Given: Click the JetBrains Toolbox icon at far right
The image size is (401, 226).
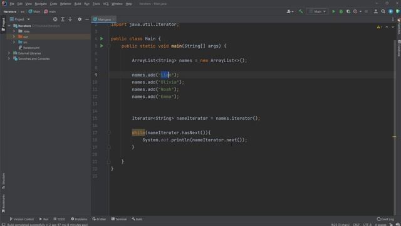Looking at the screenshot, I should click(398, 11).
